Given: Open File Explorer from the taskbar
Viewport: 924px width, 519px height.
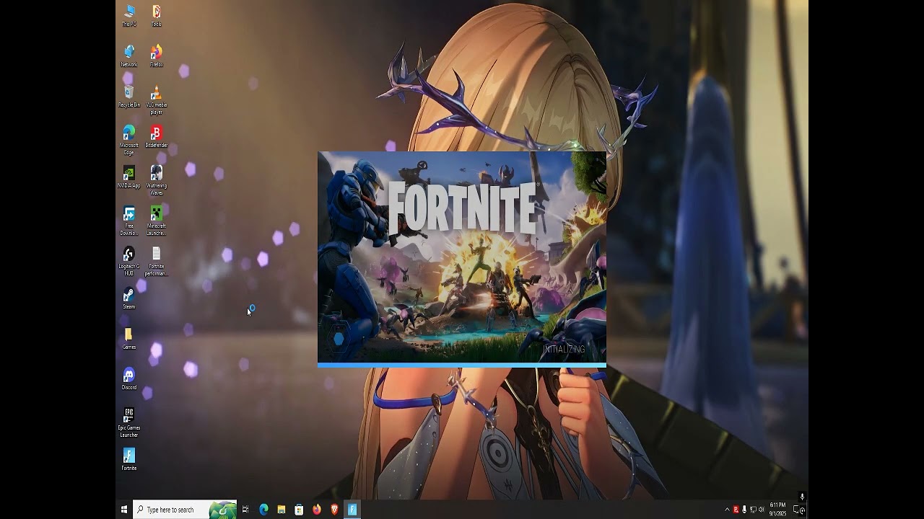Looking at the screenshot, I should pos(282,510).
